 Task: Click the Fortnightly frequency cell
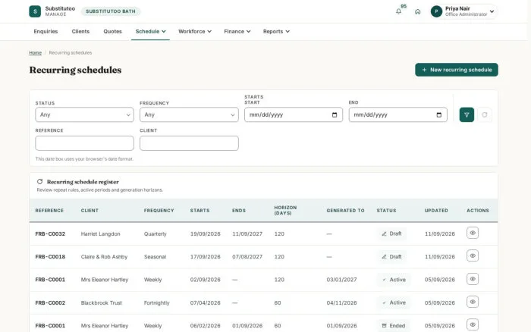coord(157,303)
